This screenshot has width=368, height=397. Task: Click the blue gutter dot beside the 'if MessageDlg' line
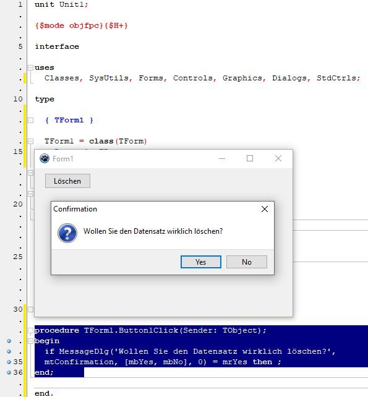(x=9, y=351)
